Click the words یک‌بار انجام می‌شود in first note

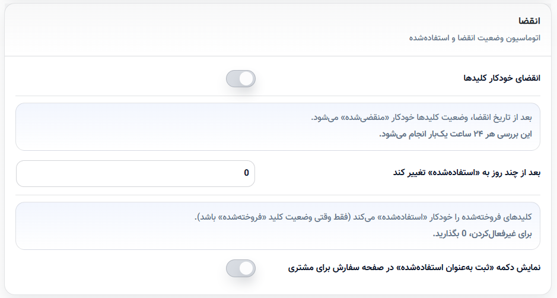[413, 134]
